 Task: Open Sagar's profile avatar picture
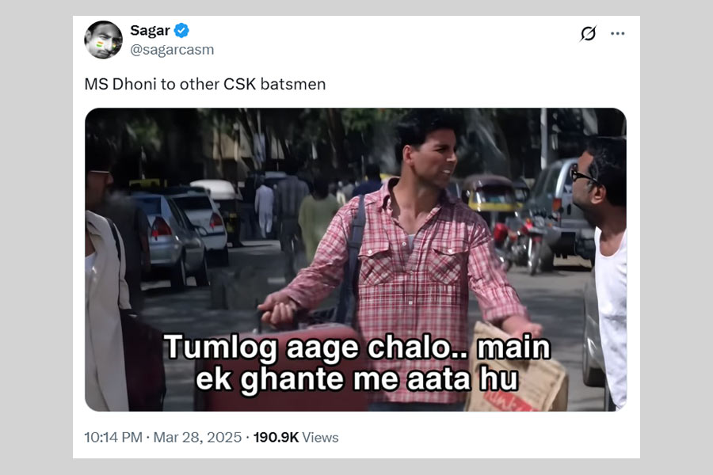tap(103, 40)
